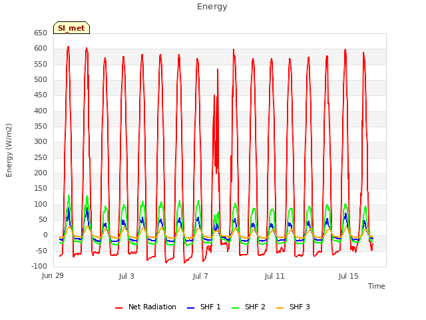Click the 500 y-axis value
Image resolution: width=426 pixels, height=320 pixels.
[41, 80]
